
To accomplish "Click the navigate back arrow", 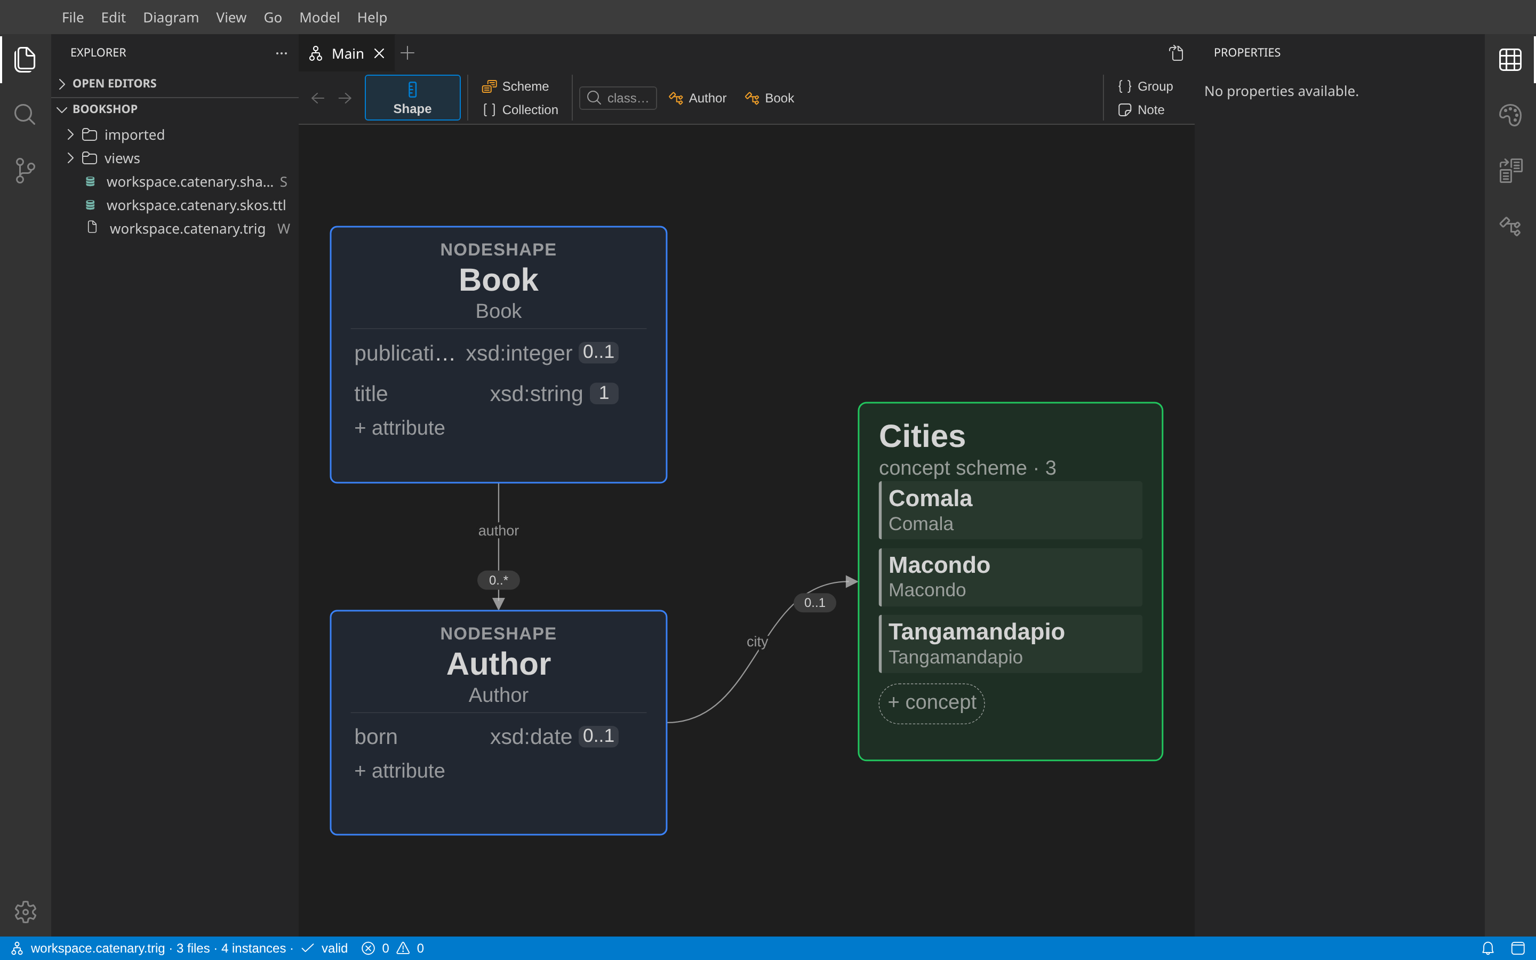I will 318,98.
